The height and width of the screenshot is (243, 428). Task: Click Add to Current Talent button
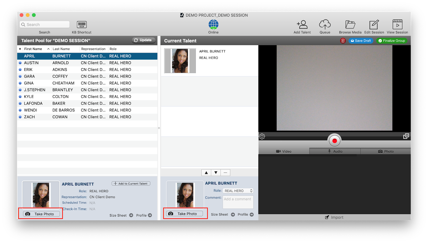click(x=131, y=184)
